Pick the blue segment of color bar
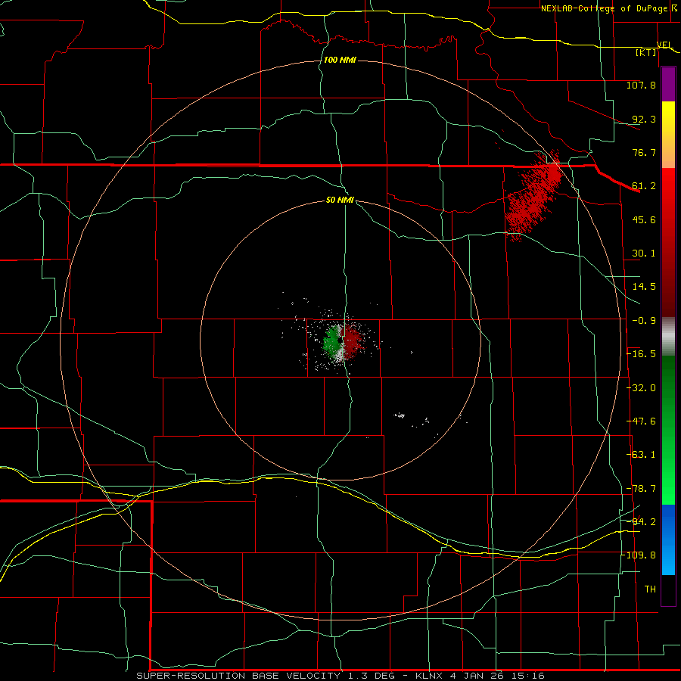Image resolution: width=681 pixels, height=681 pixels. pyautogui.click(x=668, y=540)
